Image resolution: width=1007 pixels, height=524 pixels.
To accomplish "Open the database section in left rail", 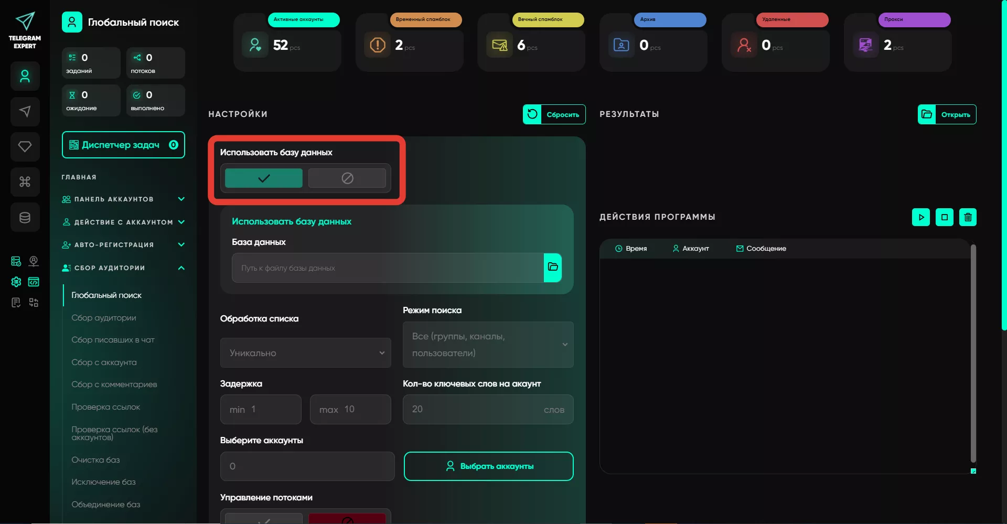I will pos(25,217).
